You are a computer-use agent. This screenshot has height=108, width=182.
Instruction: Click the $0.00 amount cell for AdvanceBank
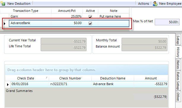[x=67, y=23]
